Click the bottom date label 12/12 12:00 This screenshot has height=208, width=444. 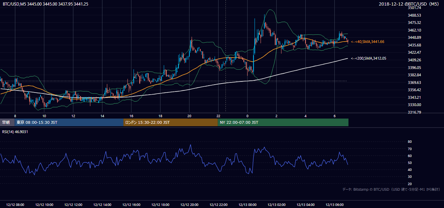[x=73, y=205]
